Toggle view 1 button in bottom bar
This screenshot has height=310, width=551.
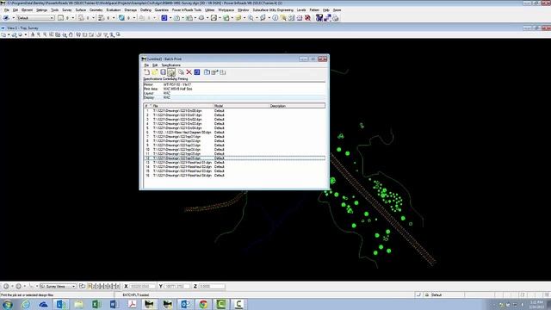coord(90,286)
